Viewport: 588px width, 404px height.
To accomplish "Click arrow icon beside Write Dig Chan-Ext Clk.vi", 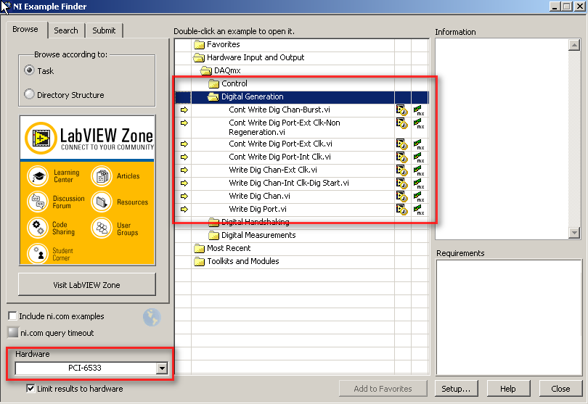I will tap(184, 170).
